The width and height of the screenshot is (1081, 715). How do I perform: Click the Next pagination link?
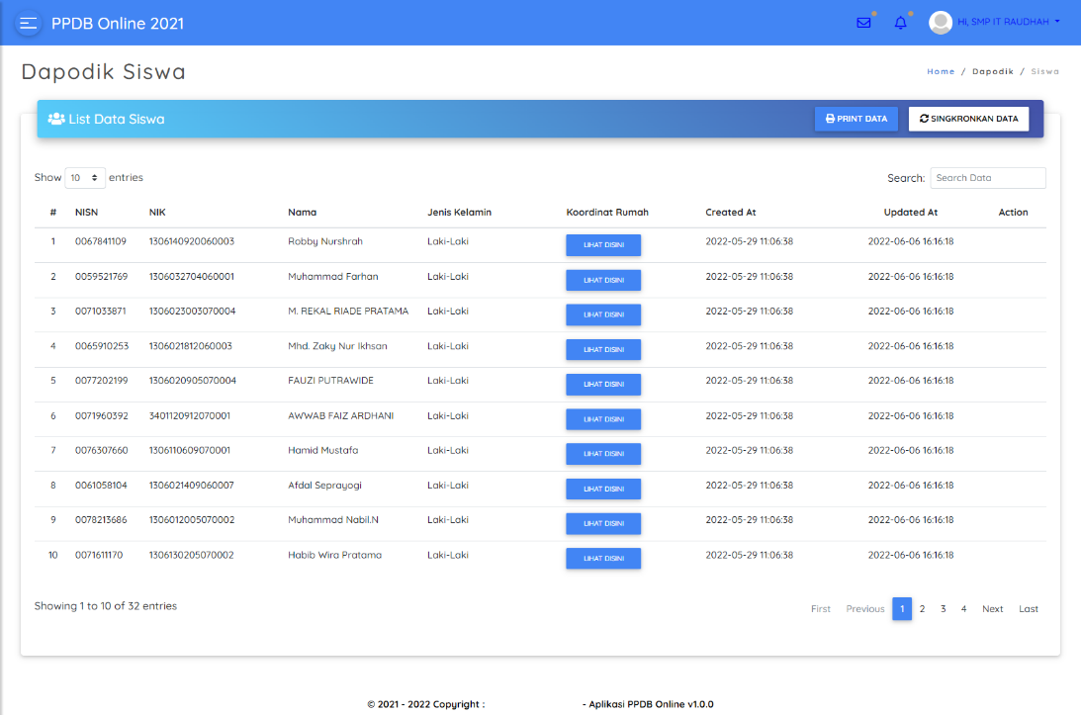[x=992, y=609]
